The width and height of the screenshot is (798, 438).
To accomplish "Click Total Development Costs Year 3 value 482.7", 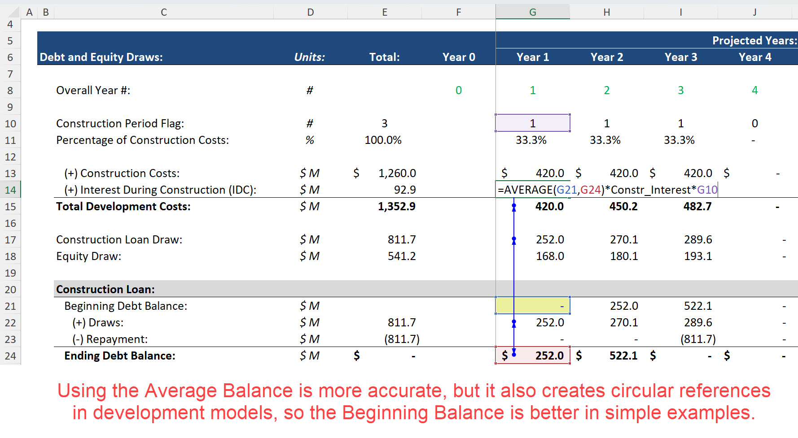I will [697, 206].
